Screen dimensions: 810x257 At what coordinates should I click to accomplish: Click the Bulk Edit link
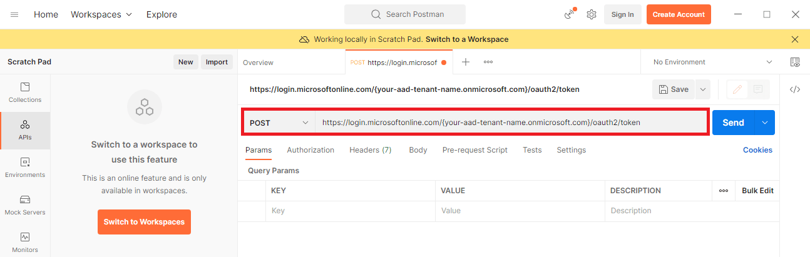757,191
